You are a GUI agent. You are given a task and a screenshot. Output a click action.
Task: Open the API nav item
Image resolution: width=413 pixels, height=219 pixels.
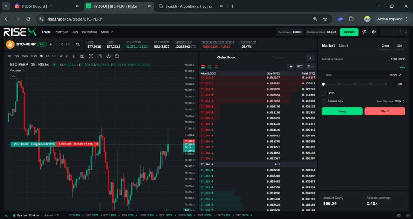[x=75, y=32]
